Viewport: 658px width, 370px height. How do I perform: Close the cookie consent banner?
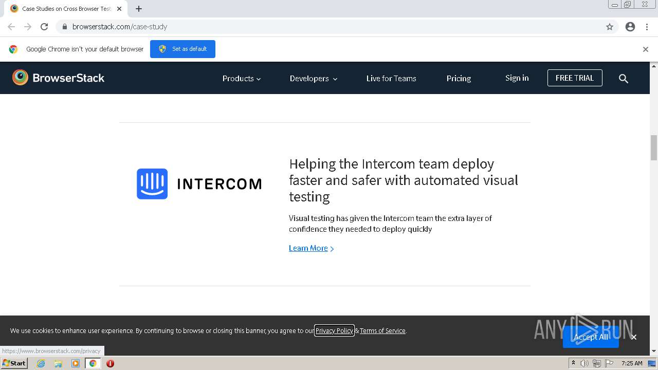coord(634,337)
